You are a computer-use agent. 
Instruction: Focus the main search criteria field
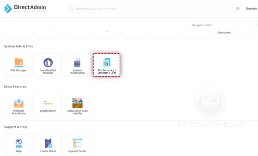point(155,9)
